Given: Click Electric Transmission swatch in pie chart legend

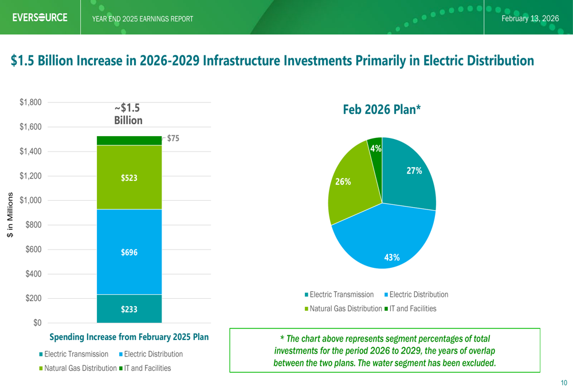Looking at the screenshot, I should click(x=307, y=295).
